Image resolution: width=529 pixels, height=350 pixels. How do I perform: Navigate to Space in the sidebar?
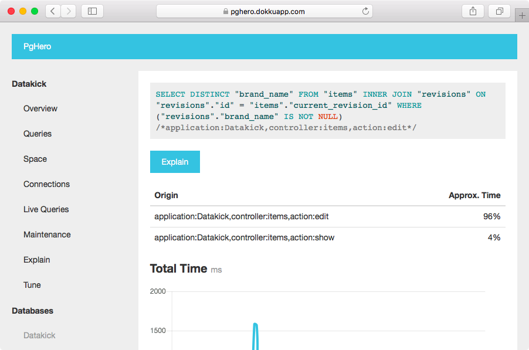[x=35, y=159]
